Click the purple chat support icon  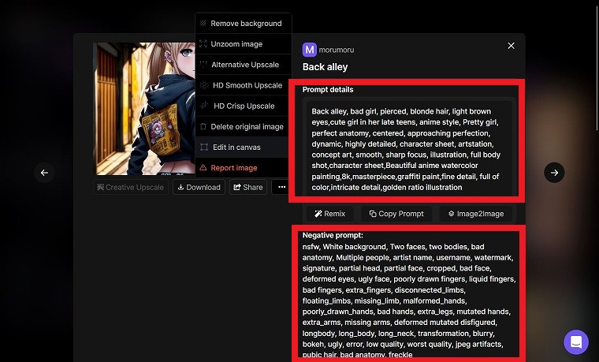pyautogui.click(x=576, y=341)
